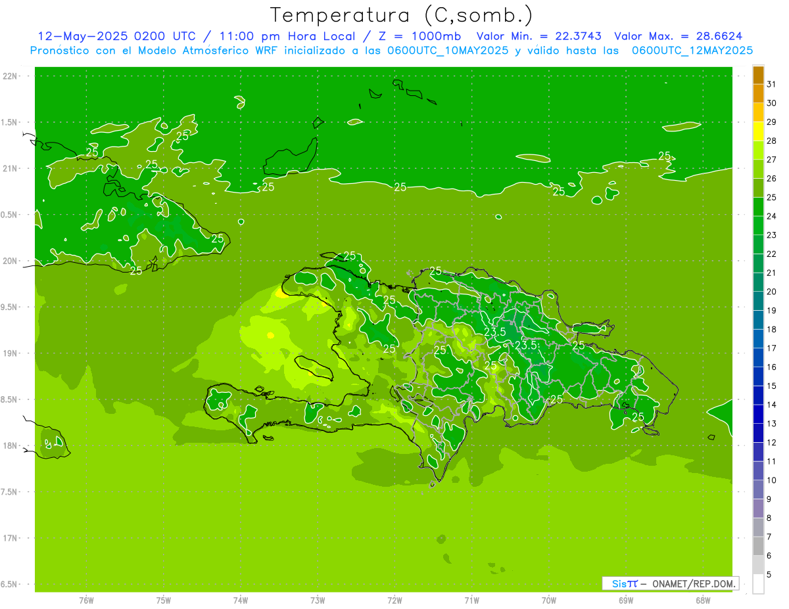Pick the yellow legend swatch between 27 and 28

758,150
